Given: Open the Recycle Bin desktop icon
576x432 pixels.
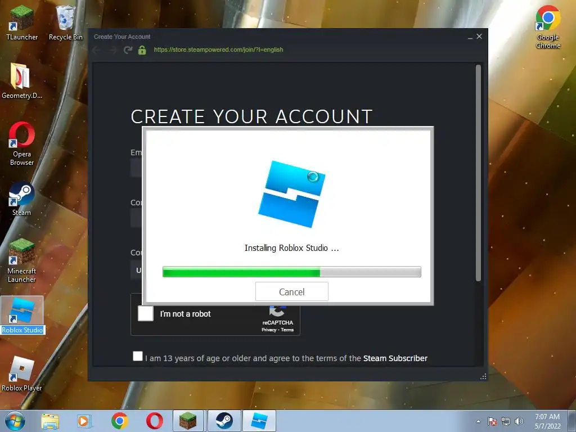Looking at the screenshot, I should (65, 22).
